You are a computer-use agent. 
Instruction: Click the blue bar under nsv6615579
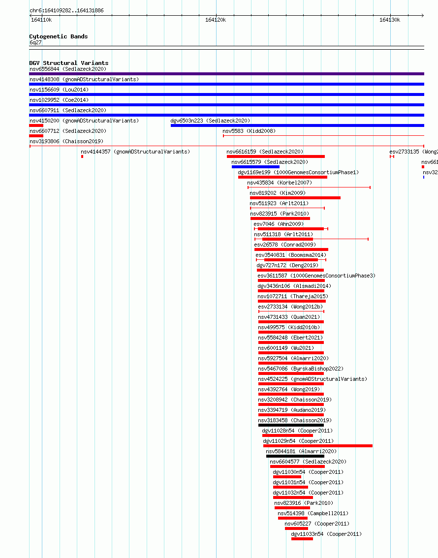(255, 166)
